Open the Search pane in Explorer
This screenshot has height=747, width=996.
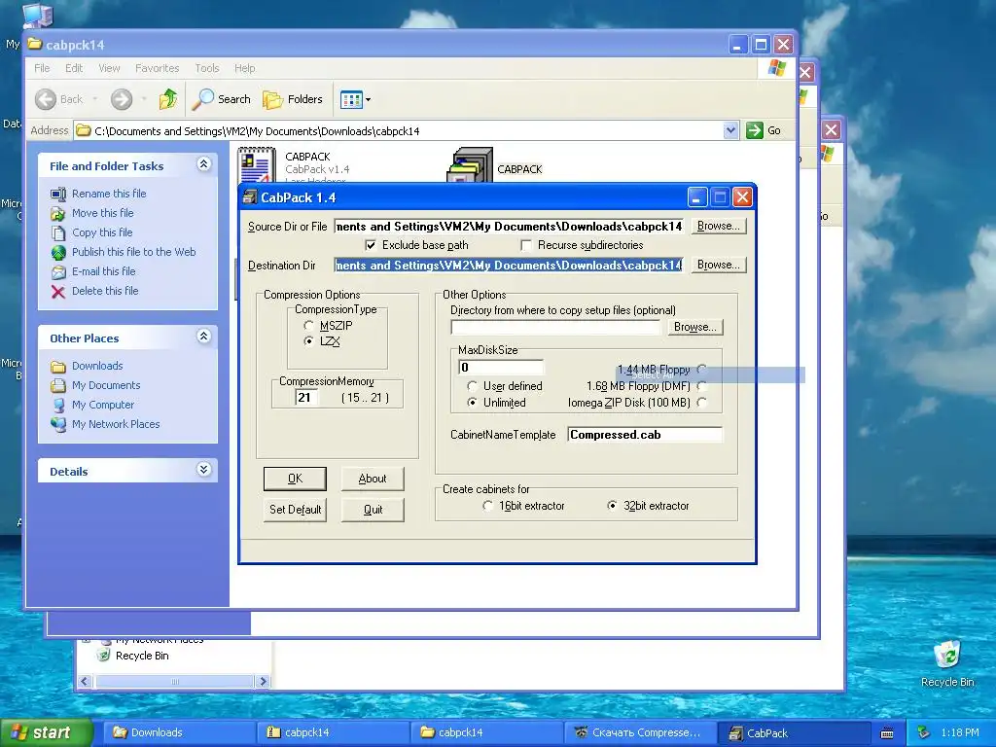click(222, 99)
